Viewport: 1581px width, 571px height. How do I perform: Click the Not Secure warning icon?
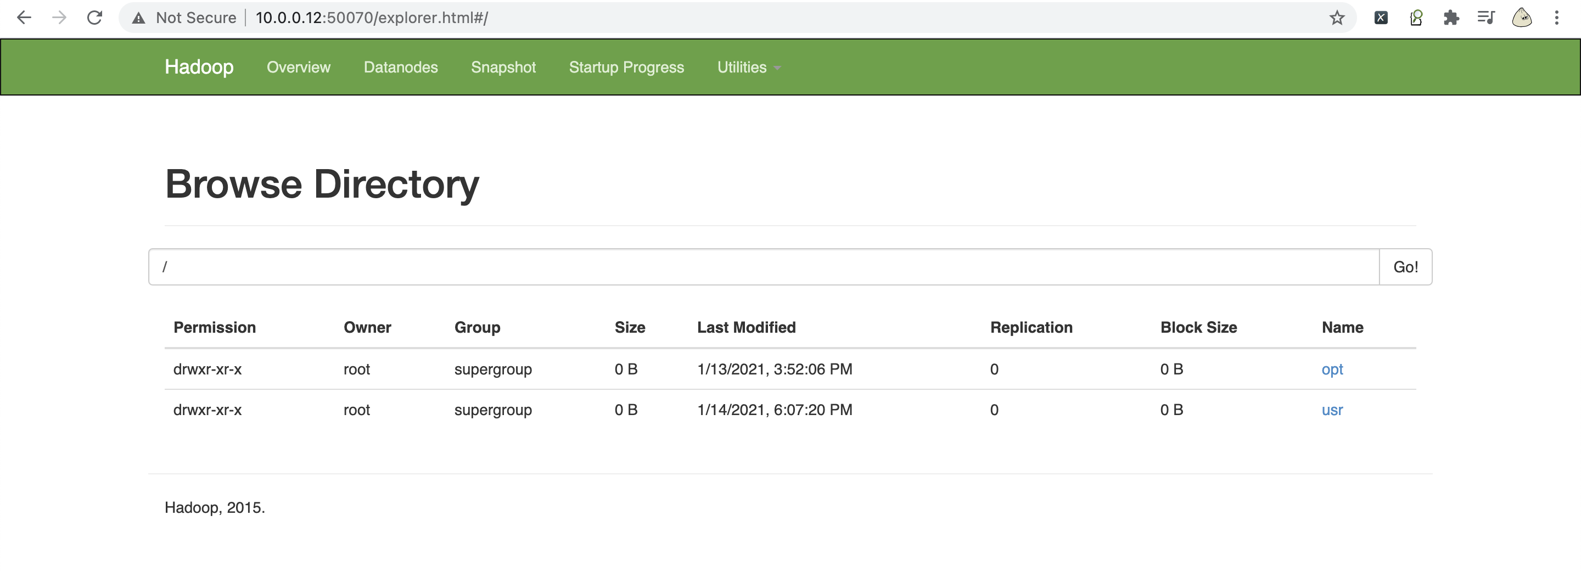tap(138, 17)
